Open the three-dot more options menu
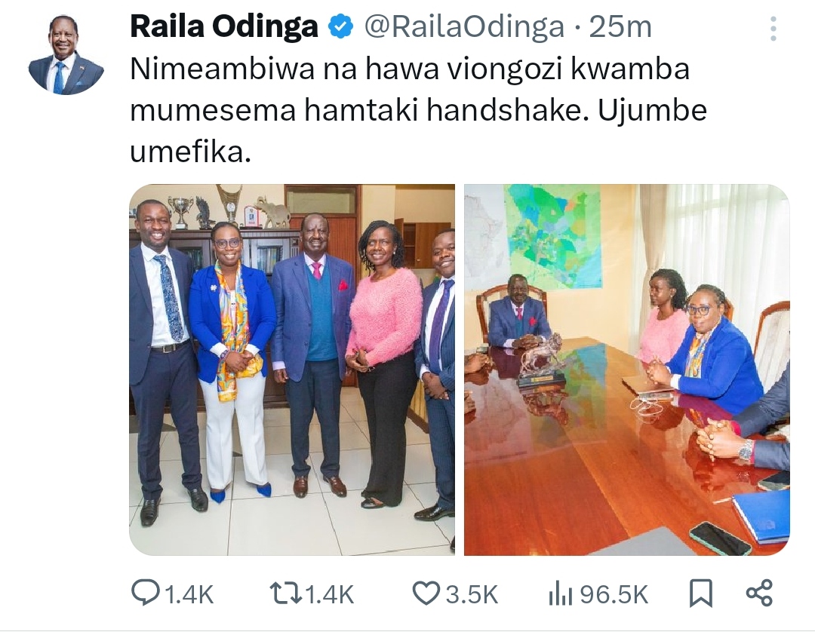 [x=773, y=29]
